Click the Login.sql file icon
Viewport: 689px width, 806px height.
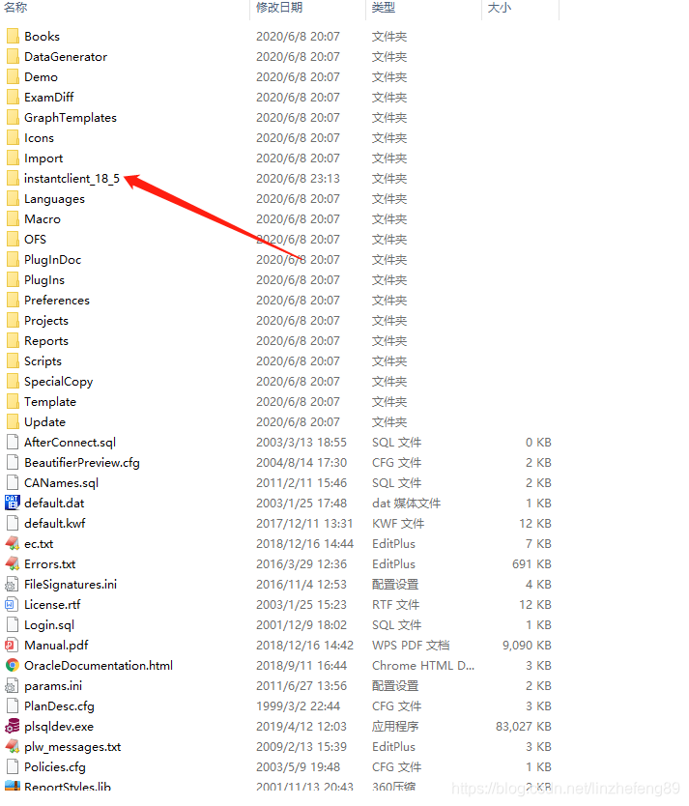pos(13,624)
